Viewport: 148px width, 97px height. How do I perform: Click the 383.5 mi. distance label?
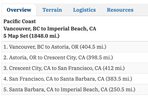119,79
